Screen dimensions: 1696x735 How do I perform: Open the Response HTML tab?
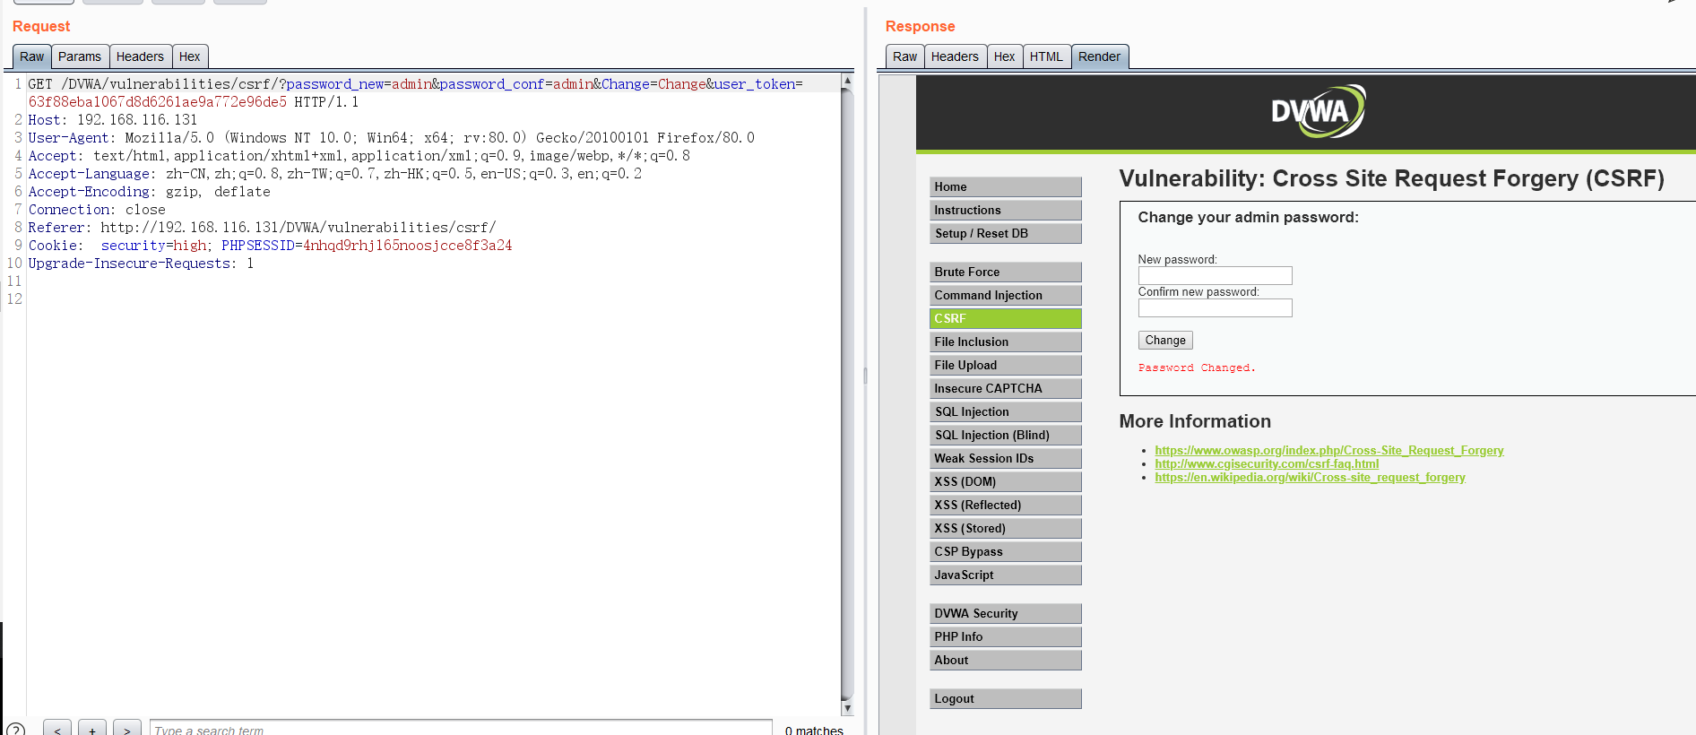(x=1046, y=56)
